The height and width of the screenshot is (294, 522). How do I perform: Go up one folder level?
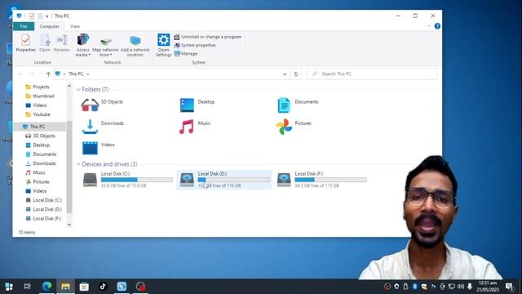tap(48, 74)
